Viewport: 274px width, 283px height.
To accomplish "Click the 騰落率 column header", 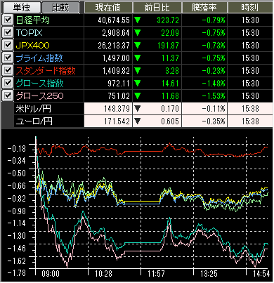I will click(204, 8).
